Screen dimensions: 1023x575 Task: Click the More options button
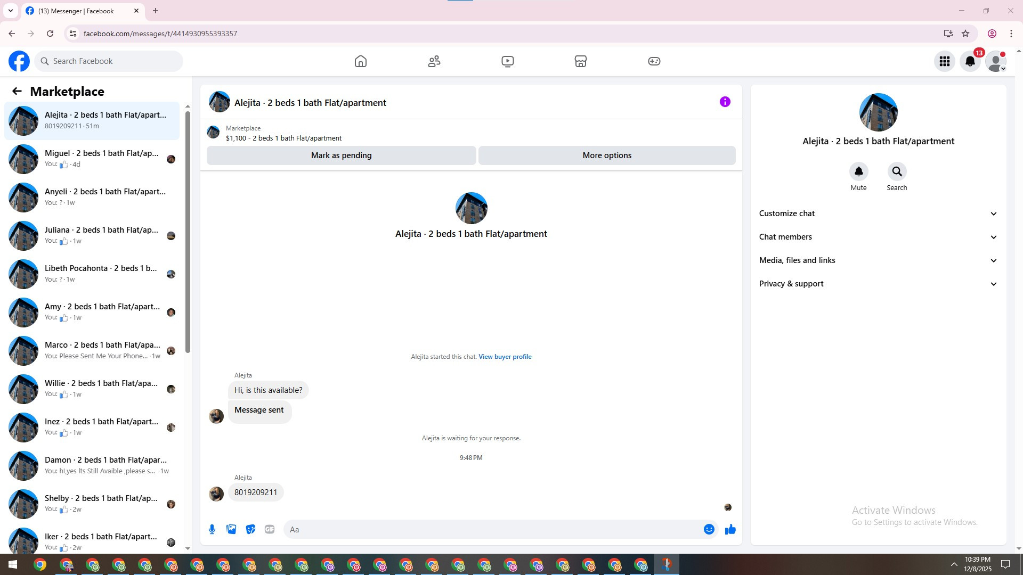pyautogui.click(x=607, y=155)
